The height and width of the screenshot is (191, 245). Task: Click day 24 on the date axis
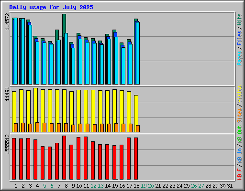(179, 186)
